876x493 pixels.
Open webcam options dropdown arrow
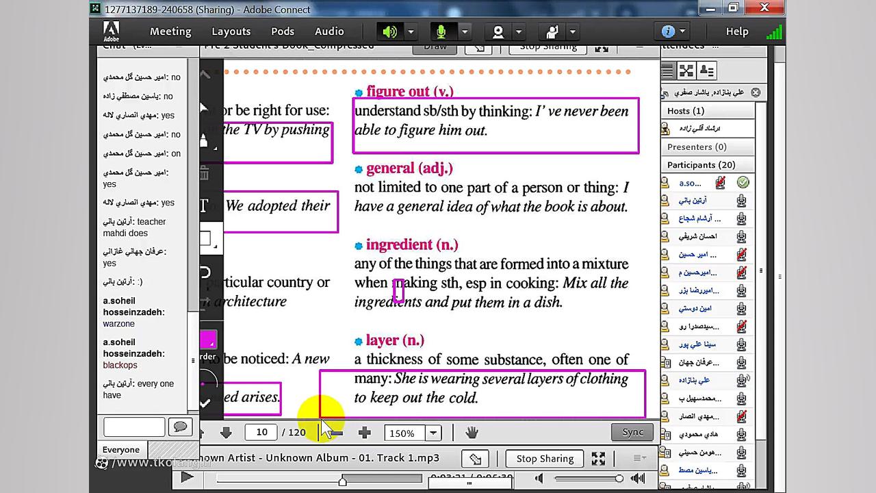point(518,31)
